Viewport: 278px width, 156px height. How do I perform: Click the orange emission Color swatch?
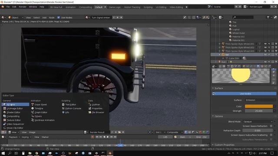click(x=259, y=106)
